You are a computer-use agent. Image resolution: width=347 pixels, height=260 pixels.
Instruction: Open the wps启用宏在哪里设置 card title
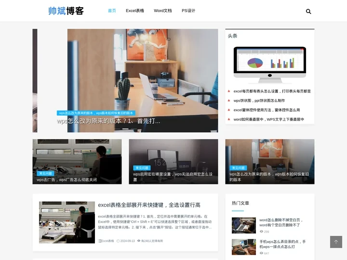173,177
